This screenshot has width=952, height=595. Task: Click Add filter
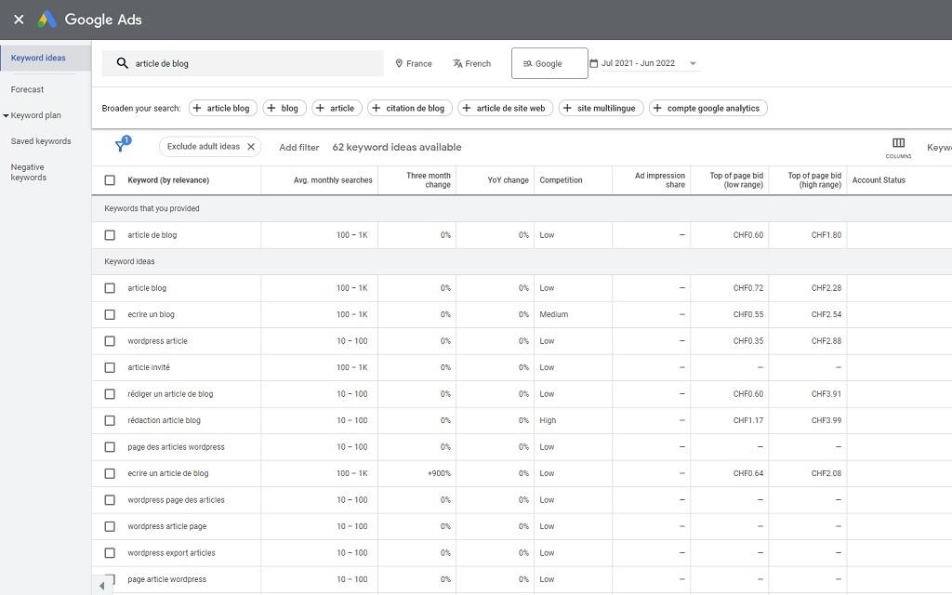[298, 147]
